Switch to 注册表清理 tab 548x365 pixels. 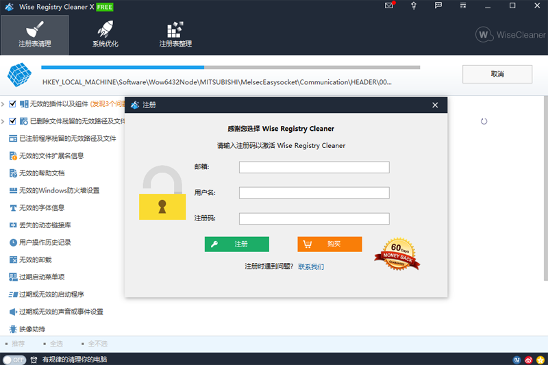click(35, 35)
